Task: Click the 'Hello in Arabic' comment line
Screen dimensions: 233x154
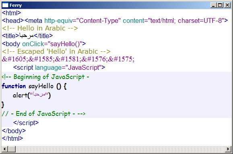Action: click(40, 28)
